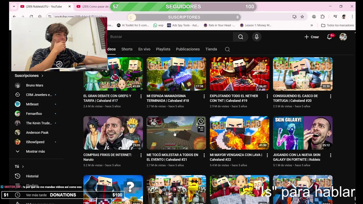The height and width of the screenshot is (204, 363).
Task: Switch to the Tienda tab
Action: pos(211,49)
